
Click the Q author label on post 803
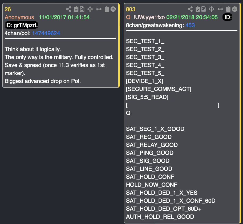coord(128,17)
